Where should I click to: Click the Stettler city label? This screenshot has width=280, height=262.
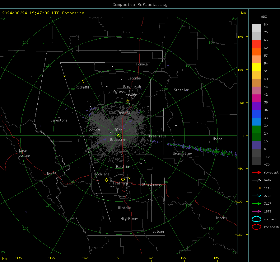pyautogui.click(x=181, y=90)
